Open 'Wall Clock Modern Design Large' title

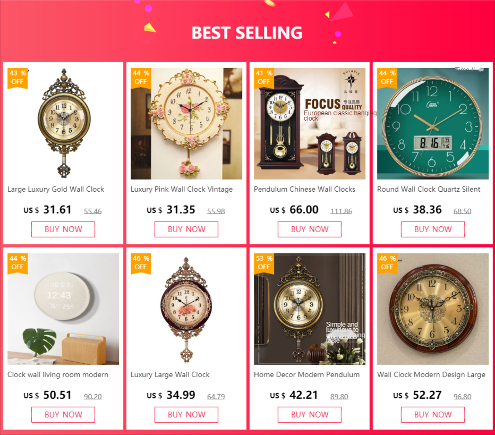(431, 374)
